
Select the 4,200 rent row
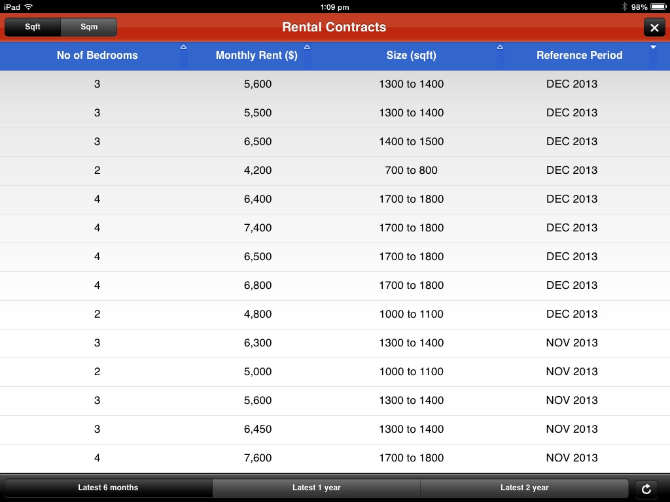(258, 170)
